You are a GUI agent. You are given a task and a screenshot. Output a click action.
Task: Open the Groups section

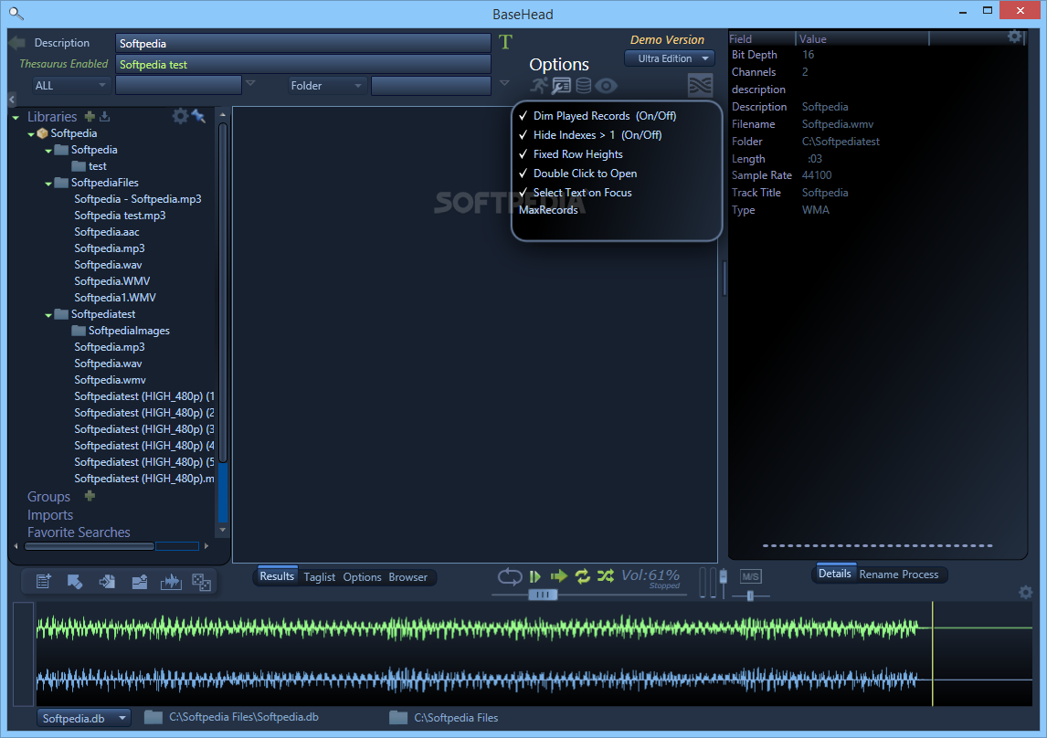pyautogui.click(x=48, y=497)
